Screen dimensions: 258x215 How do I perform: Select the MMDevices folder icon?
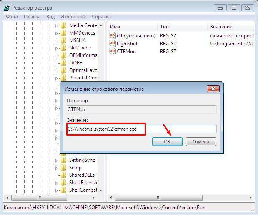point(63,33)
